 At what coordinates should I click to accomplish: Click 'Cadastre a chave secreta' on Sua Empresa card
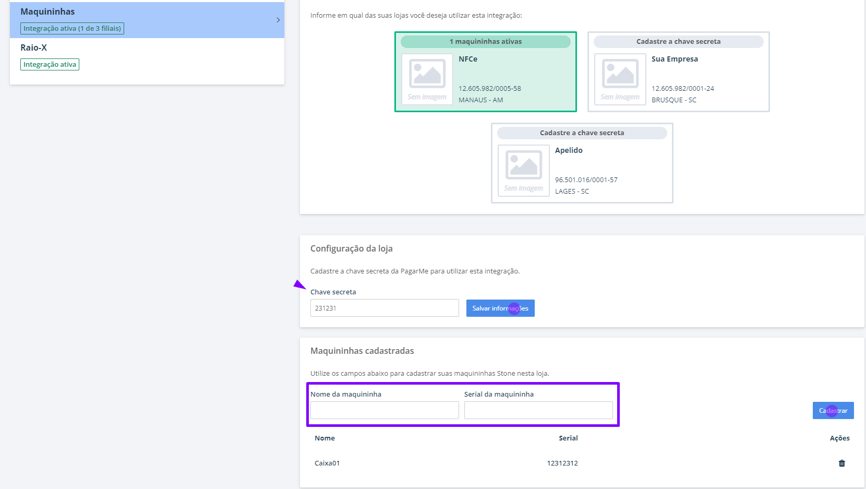[678, 41]
